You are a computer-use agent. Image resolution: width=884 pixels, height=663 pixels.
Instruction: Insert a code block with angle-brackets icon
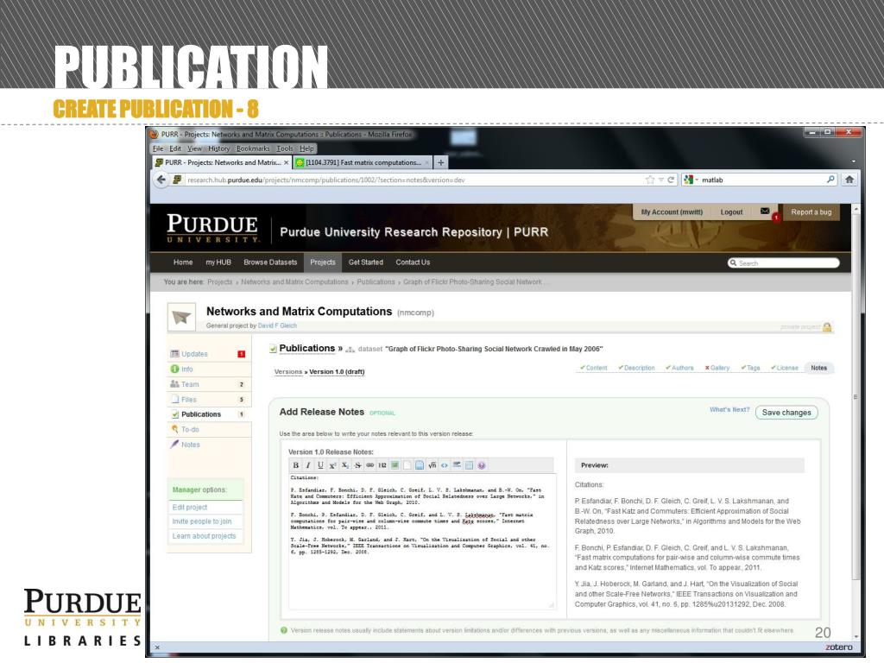pyautogui.click(x=445, y=465)
